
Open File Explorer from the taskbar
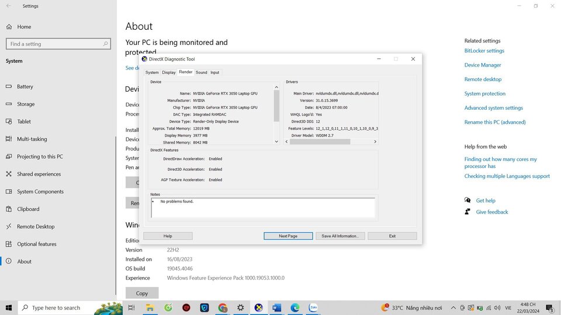coord(150,307)
